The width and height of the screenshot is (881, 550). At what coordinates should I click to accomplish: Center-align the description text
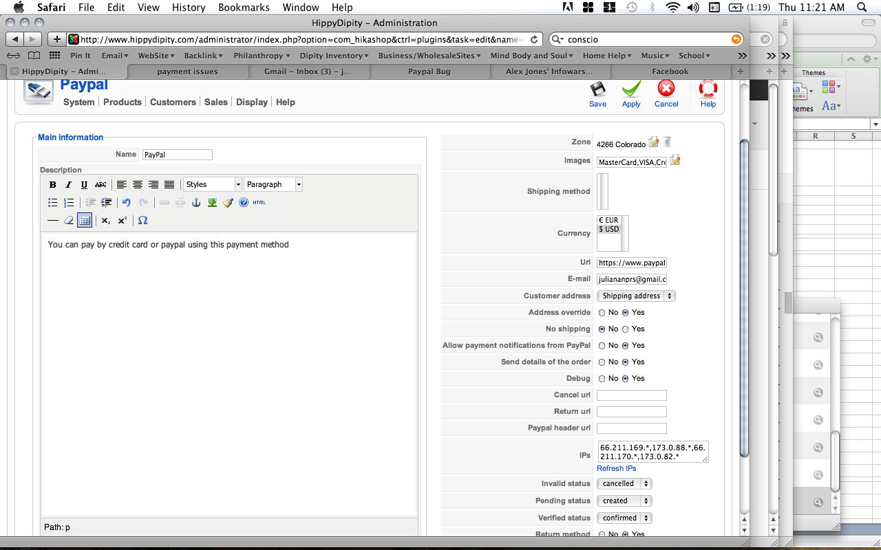[x=138, y=184]
